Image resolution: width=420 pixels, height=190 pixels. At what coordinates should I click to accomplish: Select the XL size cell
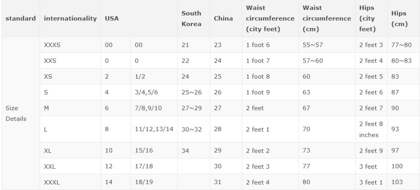(x=70, y=150)
